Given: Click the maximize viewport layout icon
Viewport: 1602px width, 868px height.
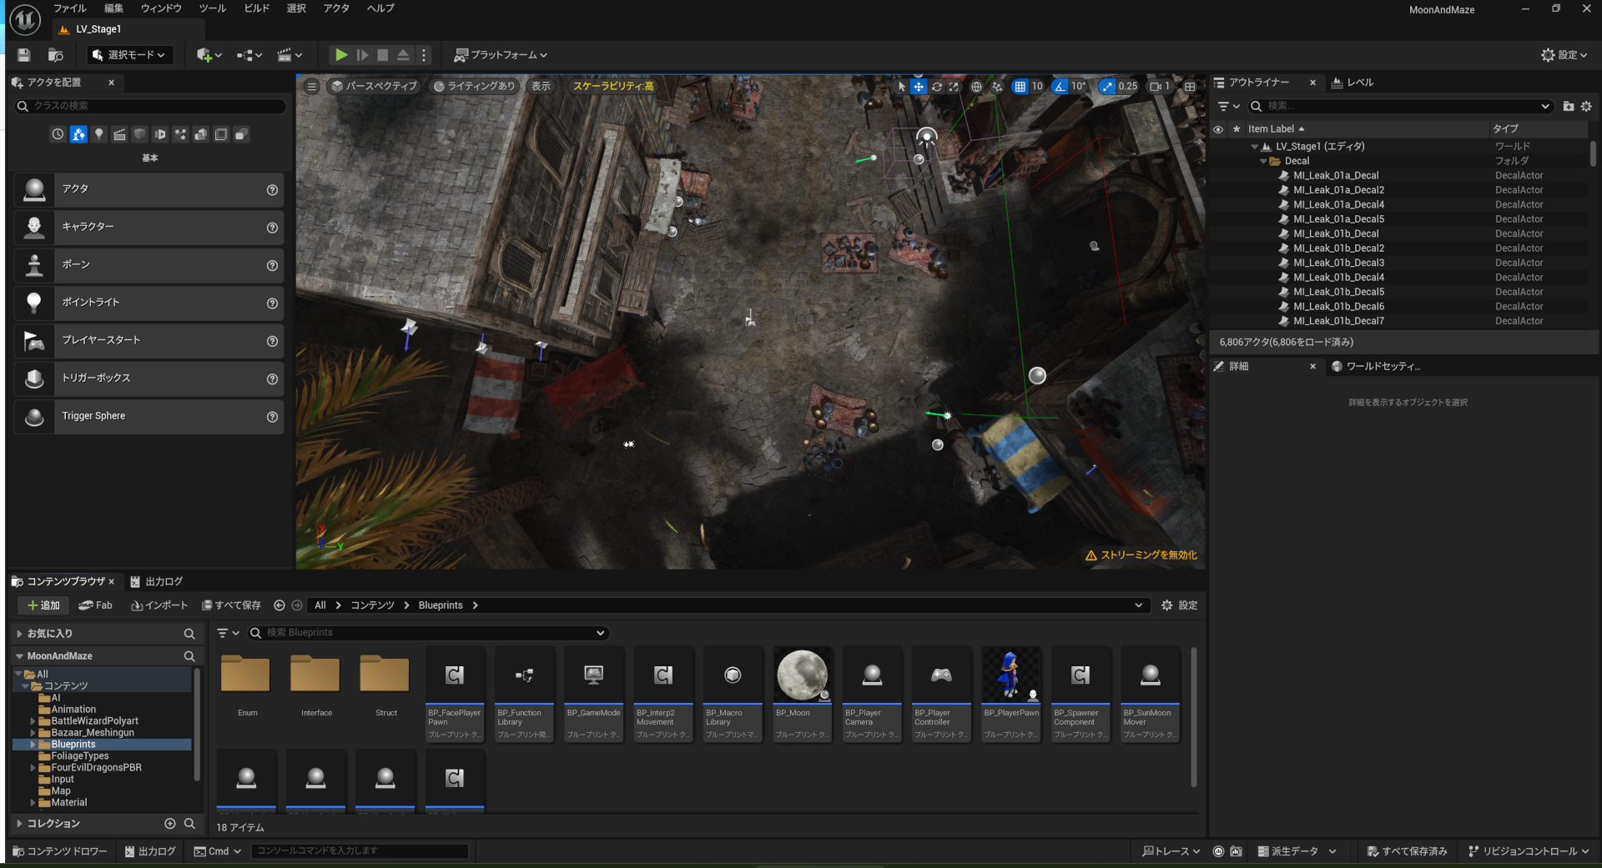Looking at the screenshot, I should 1190,87.
